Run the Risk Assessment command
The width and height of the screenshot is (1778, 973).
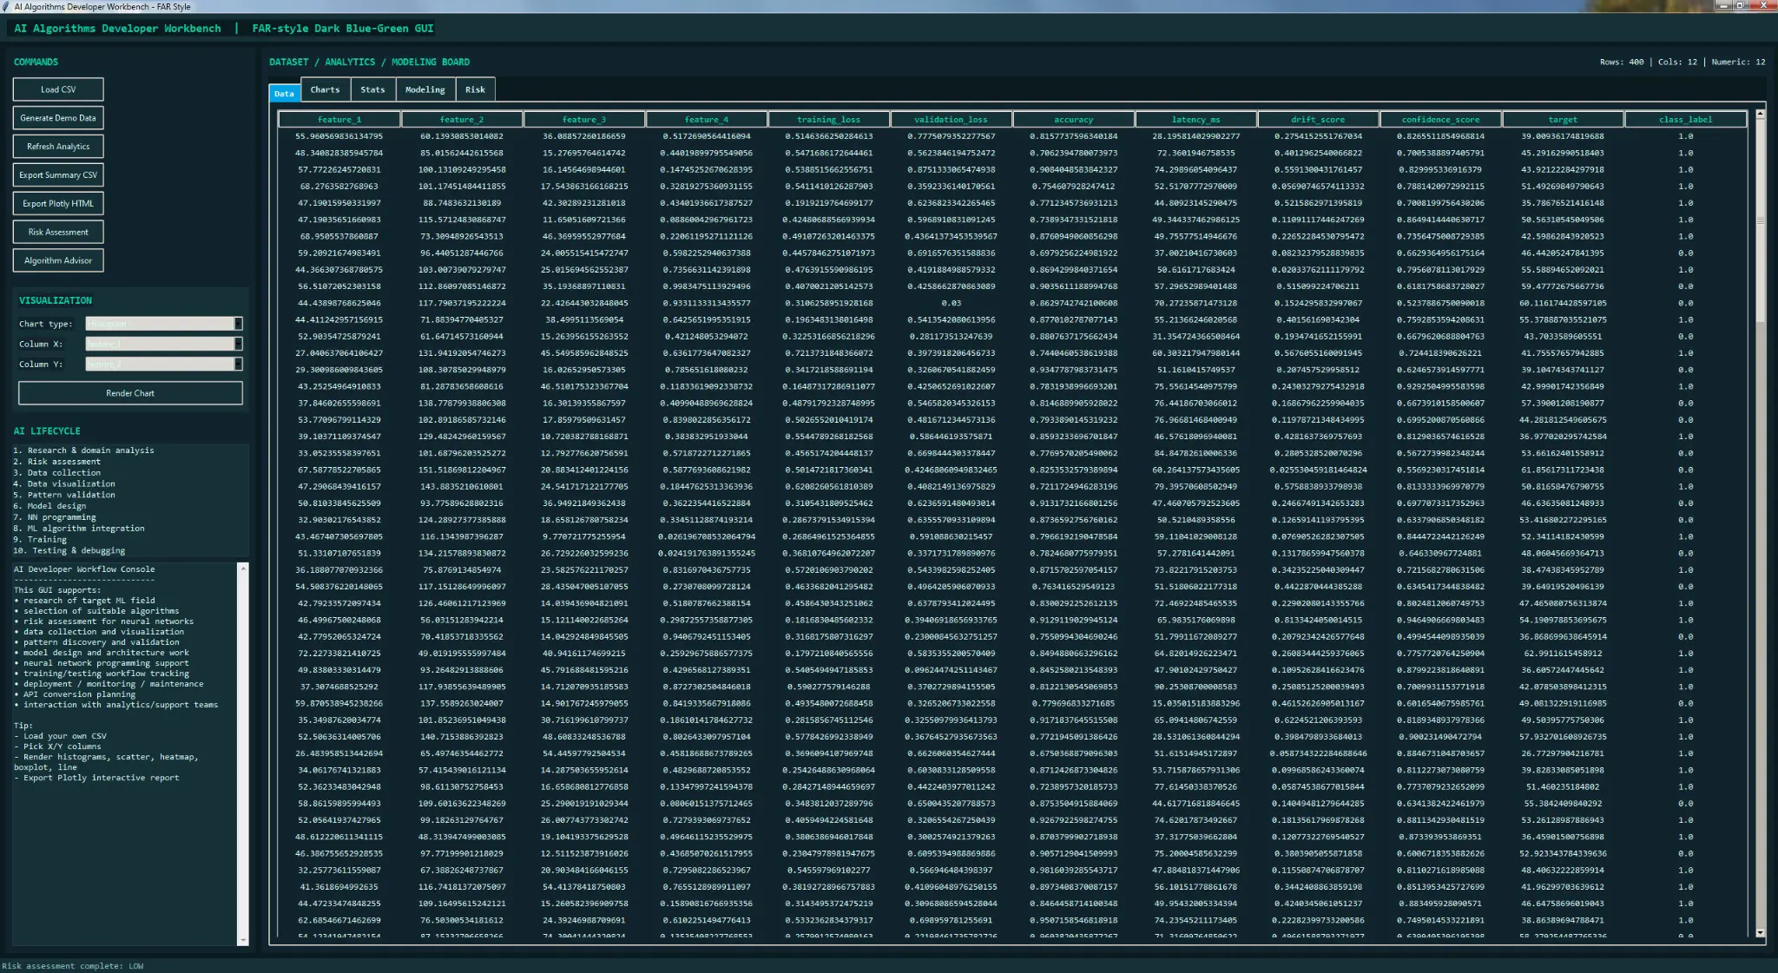click(x=58, y=233)
